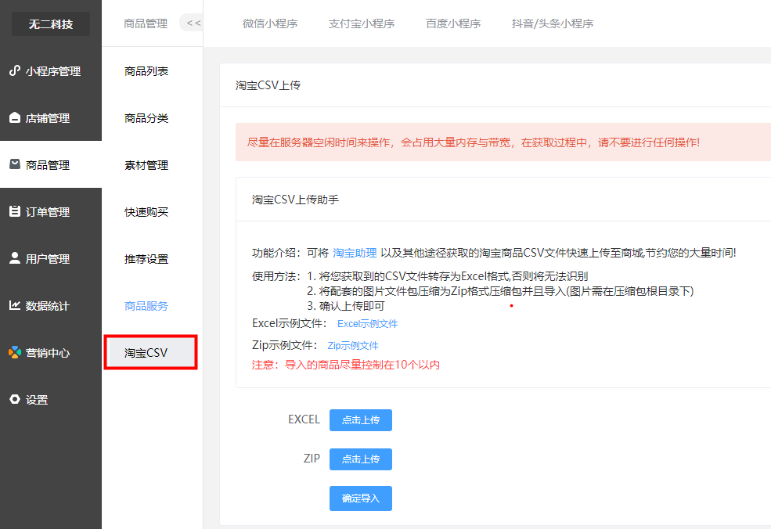The height and width of the screenshot is (529, 771).
Task: Switch to 抖音/头条小程序 tab
Action: [x=552, y=23]
